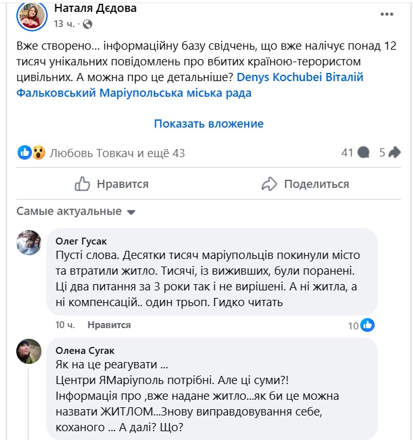
Task: Click the share arrow icon showing 5
Action: 395,153
